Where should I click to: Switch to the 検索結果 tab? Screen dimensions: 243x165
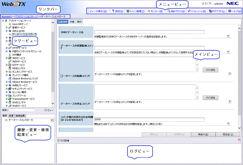point(19,116)
